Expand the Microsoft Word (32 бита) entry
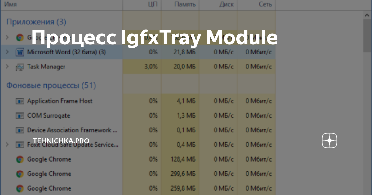 [7, 52]
